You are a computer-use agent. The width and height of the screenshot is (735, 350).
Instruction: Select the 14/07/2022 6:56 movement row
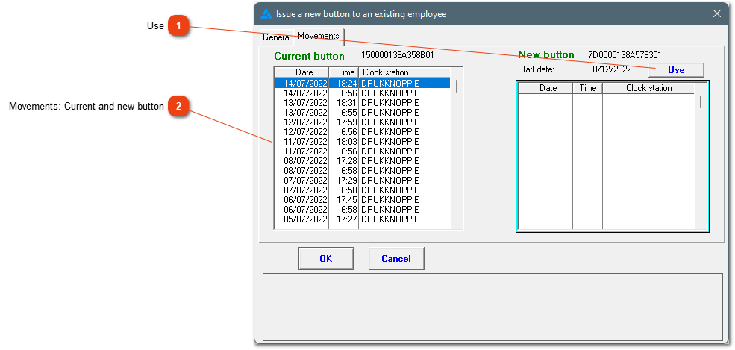coord(363,93)
